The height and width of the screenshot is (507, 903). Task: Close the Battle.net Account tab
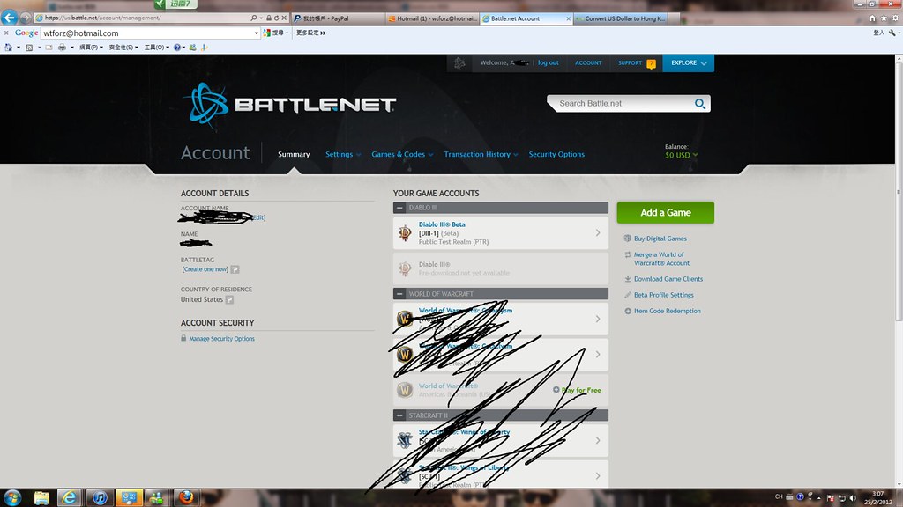click(569, 18)
